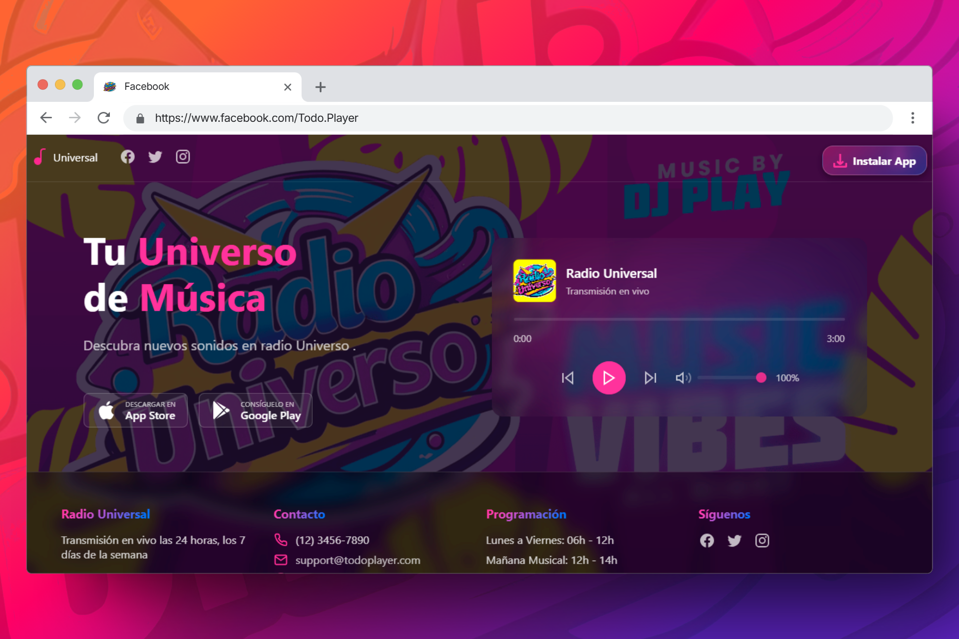Open Instagram from the Síguenos footer section
This screenshot has height=639, width=959.
point(762,540)
